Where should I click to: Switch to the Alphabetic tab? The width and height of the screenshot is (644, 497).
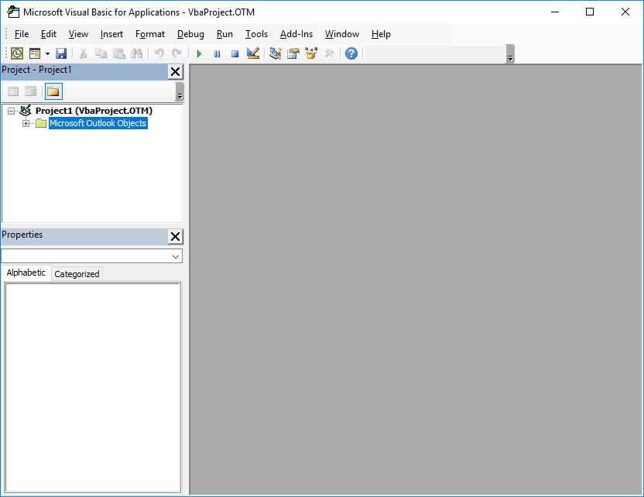coord(26,272)
